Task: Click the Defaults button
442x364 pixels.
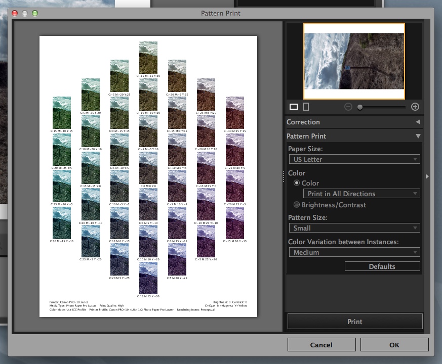Action: click(x=382, y=266)
